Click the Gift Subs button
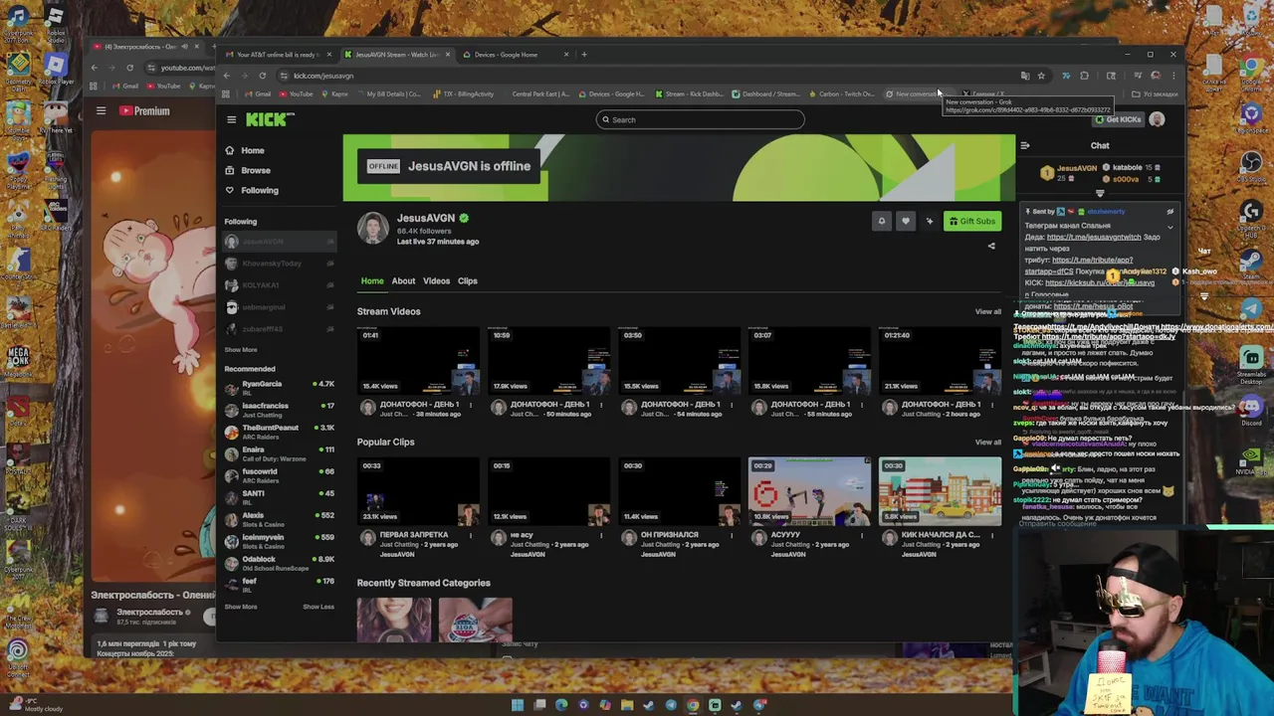The image size is (1274, 716). tap(972, 222)
